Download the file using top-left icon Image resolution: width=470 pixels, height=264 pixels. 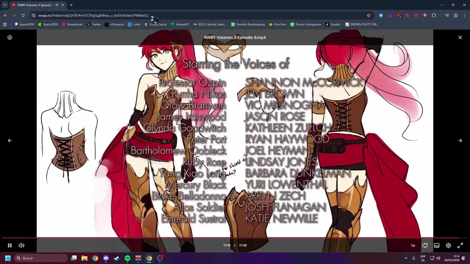point(10,37)
